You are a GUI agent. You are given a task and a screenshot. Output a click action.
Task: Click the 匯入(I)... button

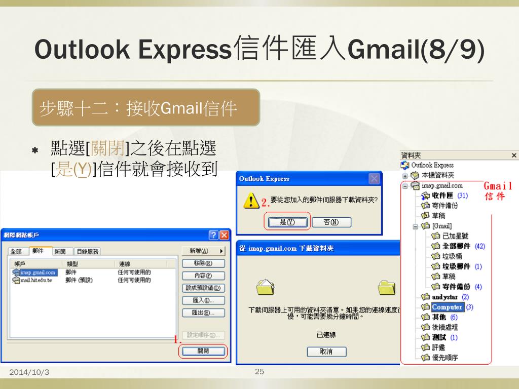(x=203, y=300)
